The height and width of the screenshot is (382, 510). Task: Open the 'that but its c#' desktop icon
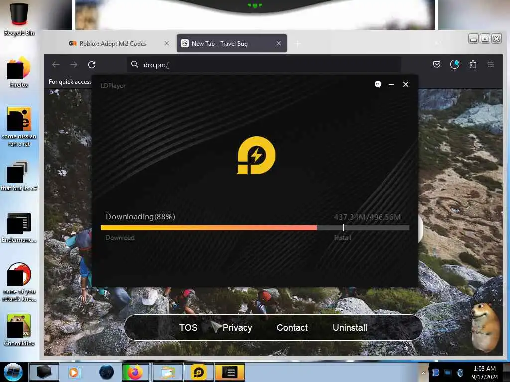pyautogui.click(x=19, y=177)
